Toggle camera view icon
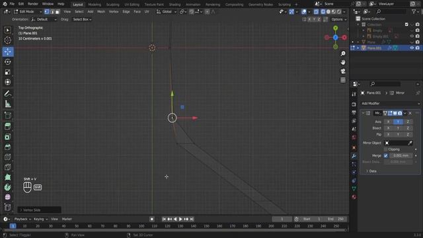The width and height of the screenshot is (423, 238). point(343,71)
